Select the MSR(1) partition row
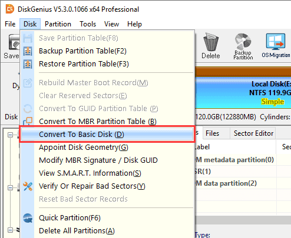291x238 pixels. point(243,172)
